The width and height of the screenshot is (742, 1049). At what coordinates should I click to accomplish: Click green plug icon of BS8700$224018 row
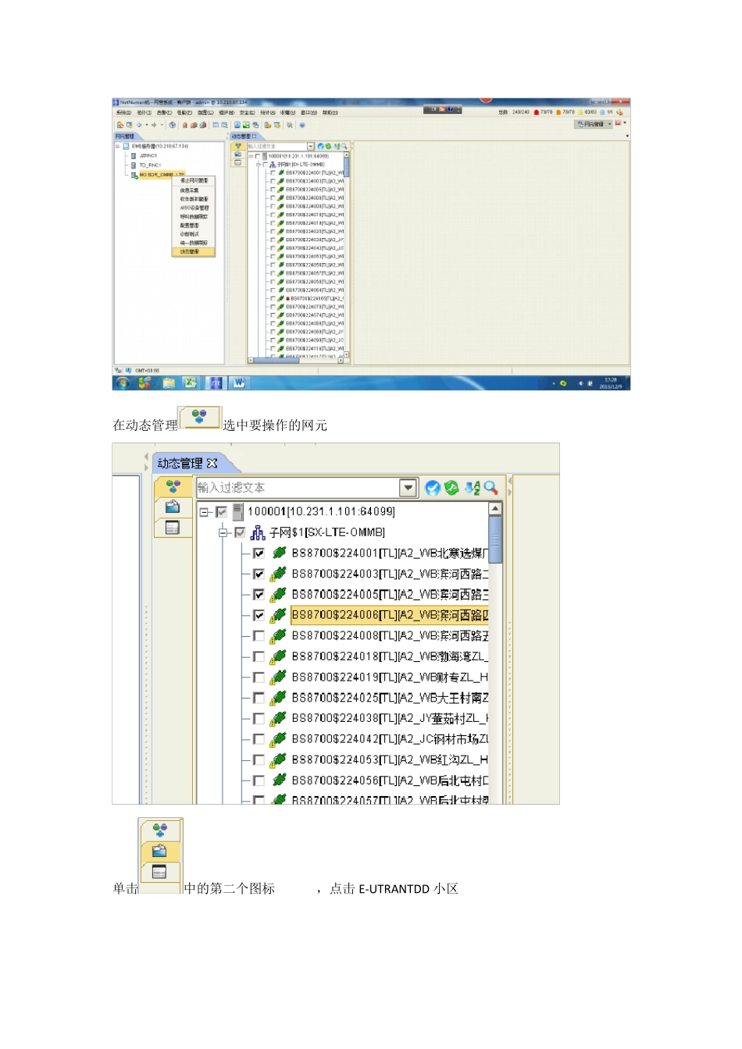(278, 656)
